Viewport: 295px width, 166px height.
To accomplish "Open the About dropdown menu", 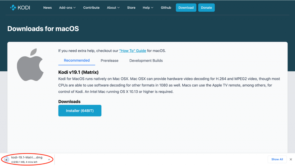I will (x=113, y=8).
